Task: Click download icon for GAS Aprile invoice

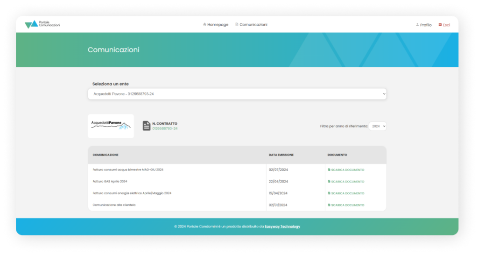Action: click(x=329, y=182)
